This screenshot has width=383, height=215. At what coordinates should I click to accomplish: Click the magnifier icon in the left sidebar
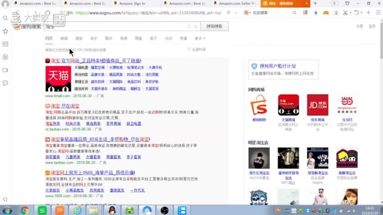click(5, 18)
